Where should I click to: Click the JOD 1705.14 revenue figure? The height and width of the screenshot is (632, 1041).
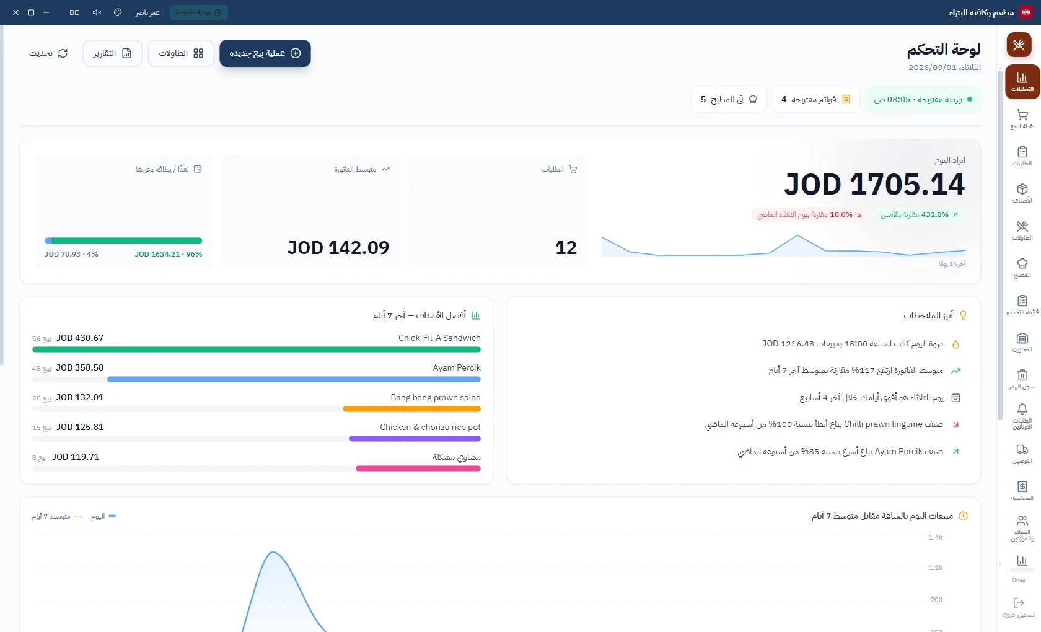tap(874, 185)
